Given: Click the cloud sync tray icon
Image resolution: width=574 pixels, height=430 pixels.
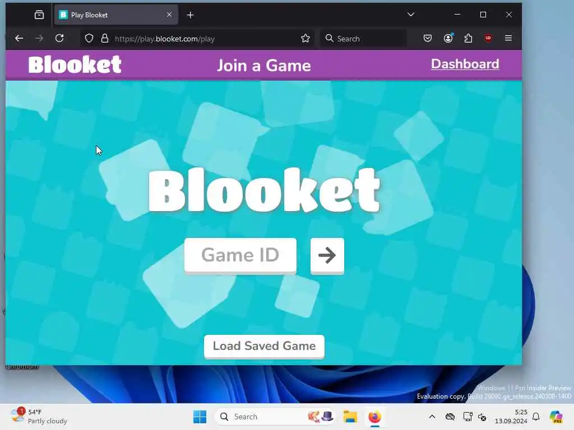Looking at the screenshot, I should [x=450, y=417].
